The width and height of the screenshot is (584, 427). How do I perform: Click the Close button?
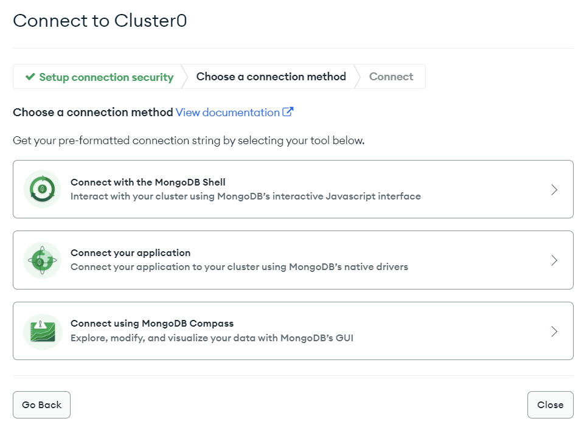pos(550,404)
